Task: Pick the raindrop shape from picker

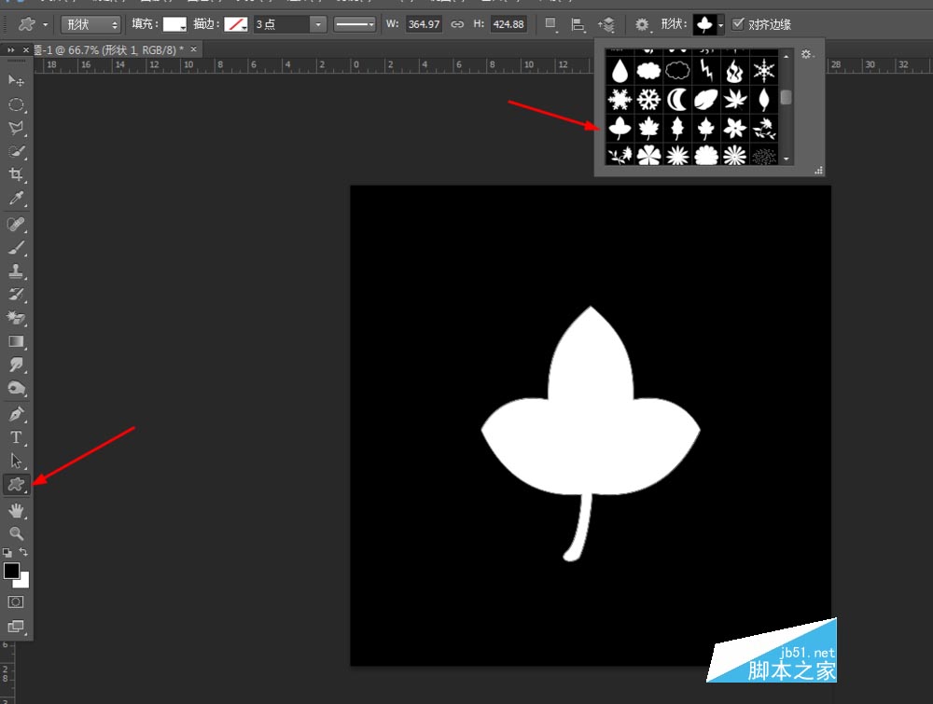Action: coord(620,72)
